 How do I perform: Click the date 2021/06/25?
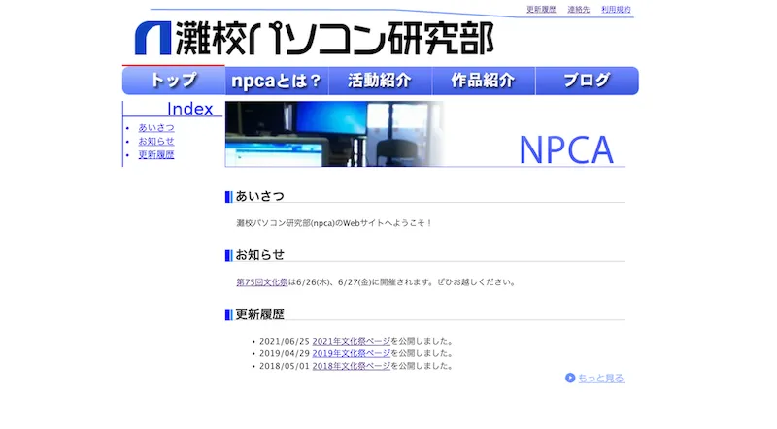[285, 341]
